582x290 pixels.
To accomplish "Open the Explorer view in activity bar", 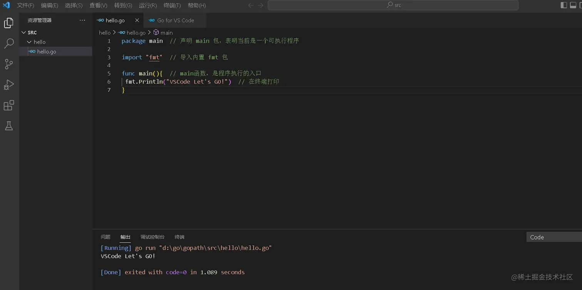I will click(8, 23).
